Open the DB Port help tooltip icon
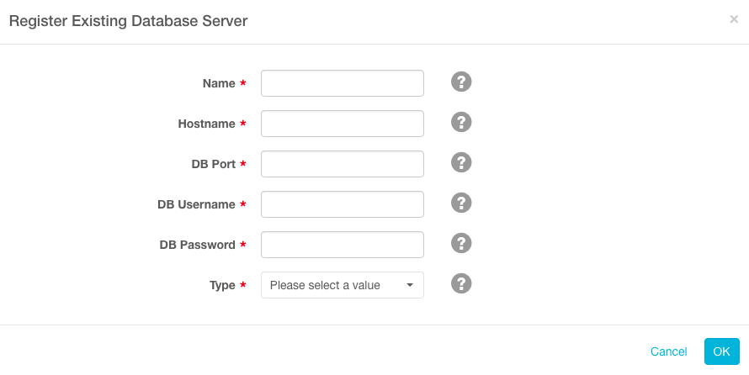 (x=461, y=162)
